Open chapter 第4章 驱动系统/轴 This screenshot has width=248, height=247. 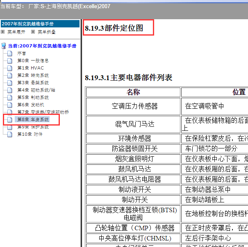click(36, 90)
